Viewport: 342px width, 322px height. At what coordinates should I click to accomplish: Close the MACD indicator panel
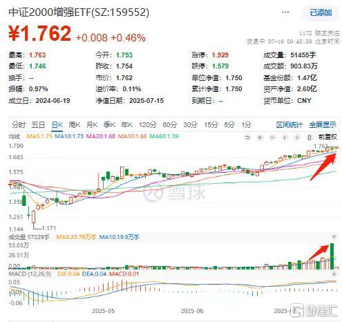coord(334,274)
